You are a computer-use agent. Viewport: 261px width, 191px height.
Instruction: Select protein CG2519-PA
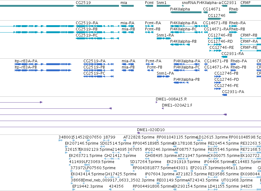[x=98, y=64]
